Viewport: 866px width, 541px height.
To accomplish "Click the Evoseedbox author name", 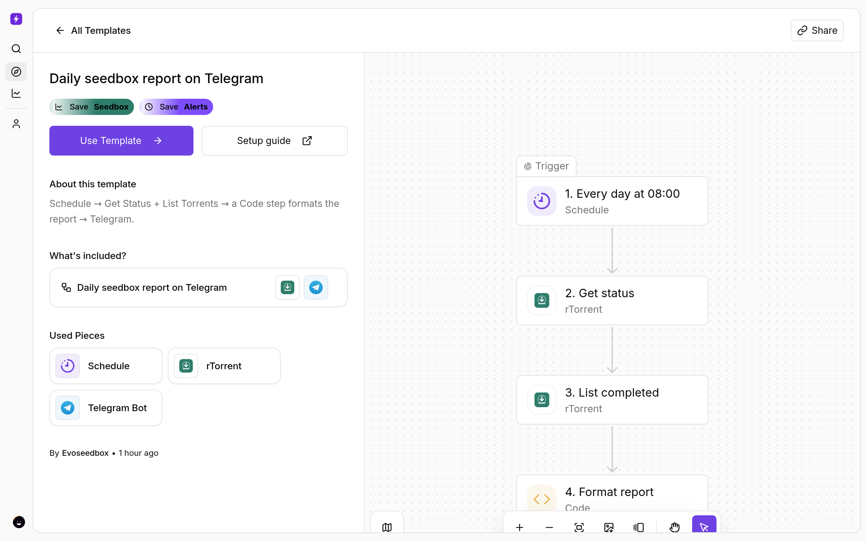I will (85, 453).
